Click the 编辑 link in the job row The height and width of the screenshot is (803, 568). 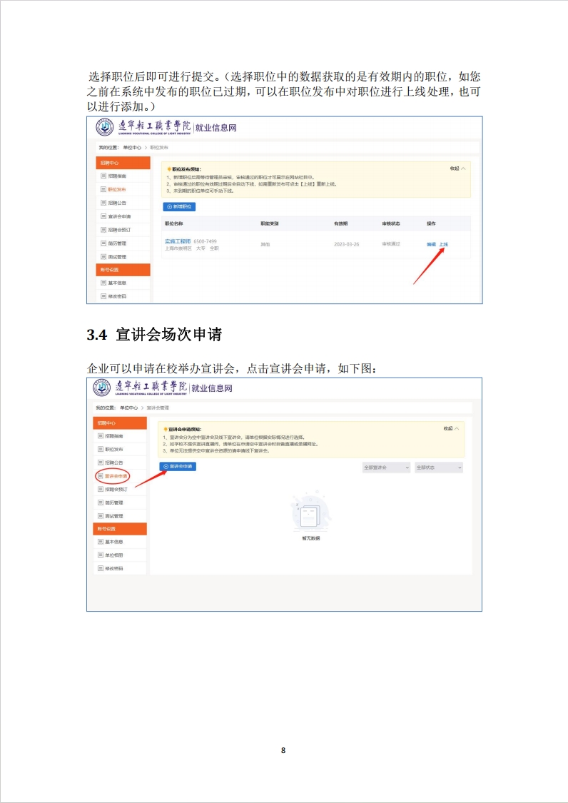coord(431,244)
